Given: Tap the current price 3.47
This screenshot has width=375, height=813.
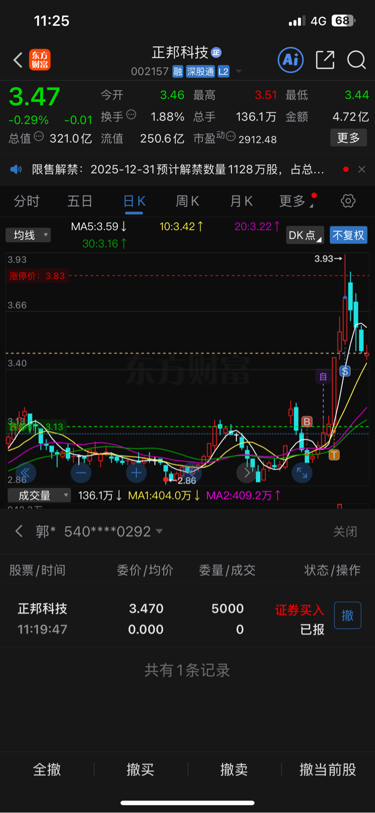Looking at the screenshot, I should click(35, 97).
